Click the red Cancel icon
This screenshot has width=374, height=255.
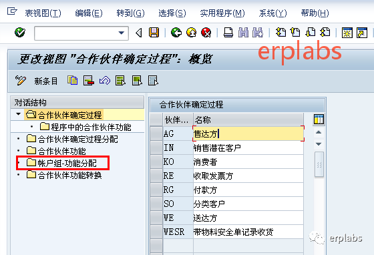(206, 33)
